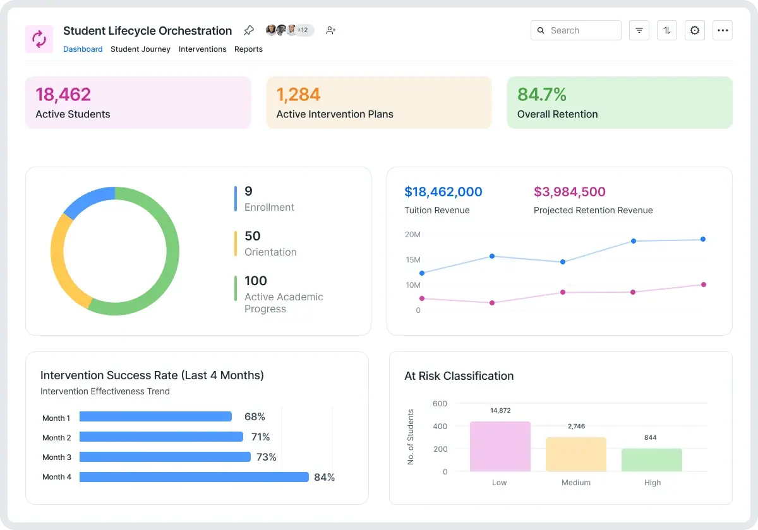Click the pink lifecycle sync app icon
The image size is (758, 530).
39,39
